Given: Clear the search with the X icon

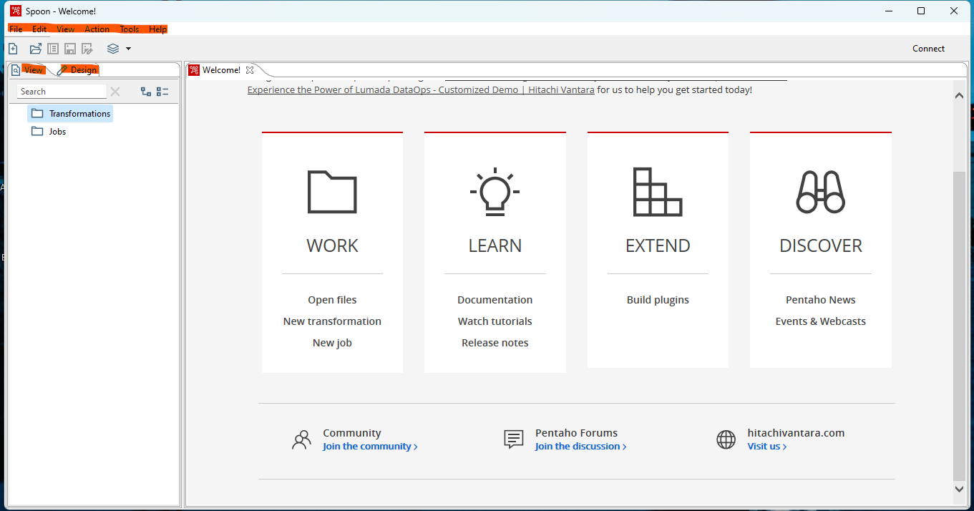Looking at the screenshot, I should (115, 92).
